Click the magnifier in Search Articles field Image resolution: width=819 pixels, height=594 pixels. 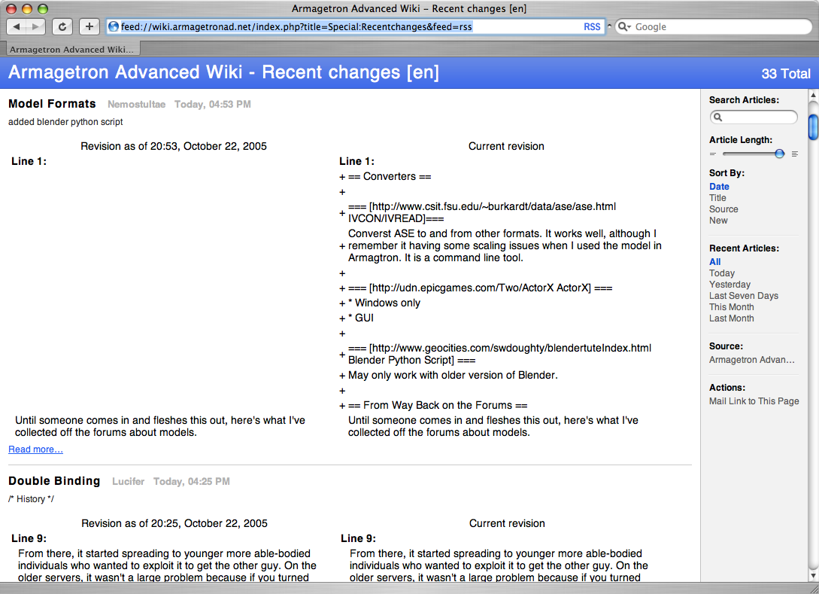(x=718, y=117)
